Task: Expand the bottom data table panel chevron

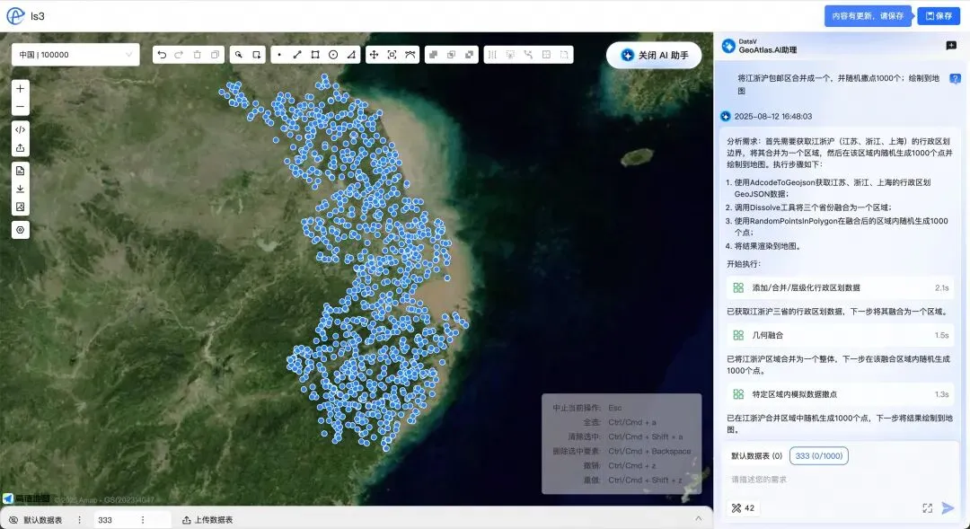Action: (699, 519)
